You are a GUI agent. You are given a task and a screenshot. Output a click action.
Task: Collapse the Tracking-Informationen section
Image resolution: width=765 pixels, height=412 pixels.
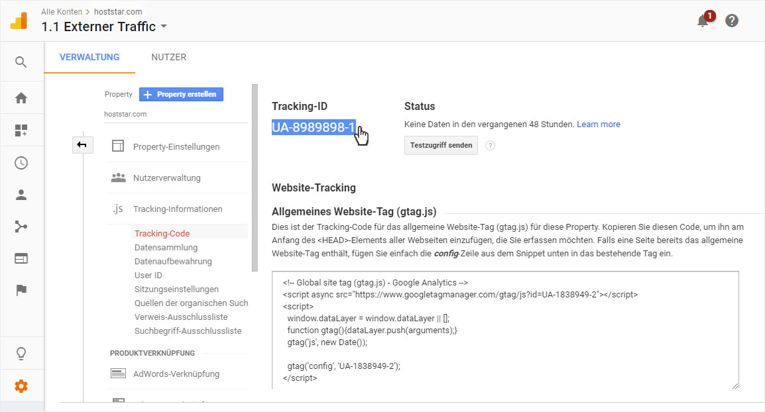pyautogui.click(x=178, y=209)
